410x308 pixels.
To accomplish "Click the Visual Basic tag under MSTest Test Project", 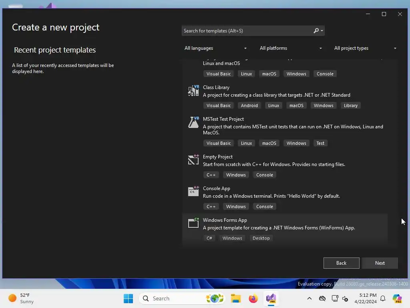I will tap(219, 143).
